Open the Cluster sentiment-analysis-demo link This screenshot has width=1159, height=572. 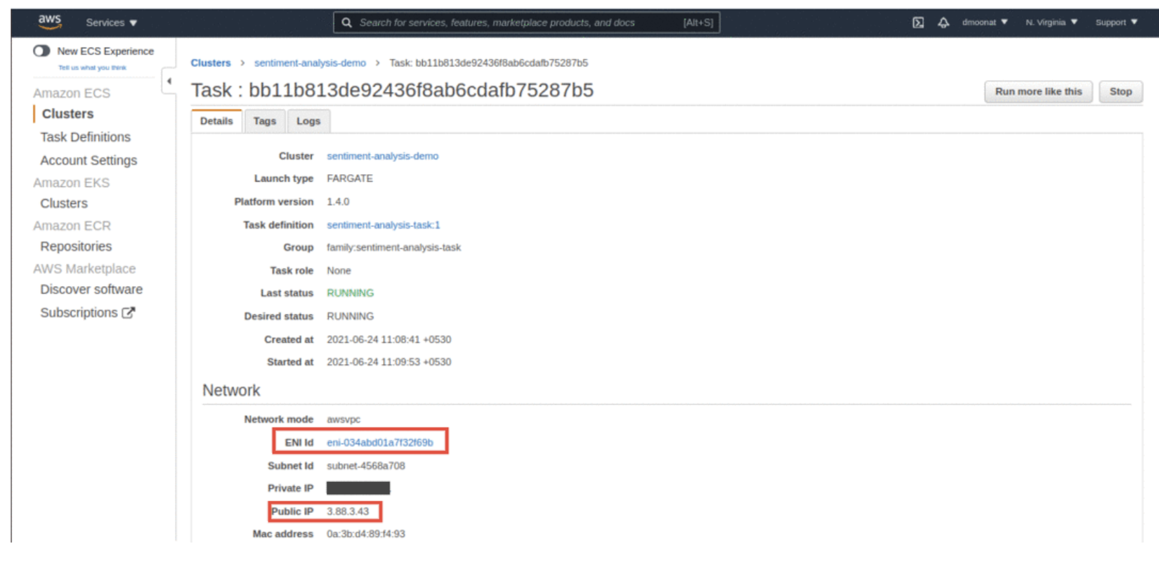382,156
